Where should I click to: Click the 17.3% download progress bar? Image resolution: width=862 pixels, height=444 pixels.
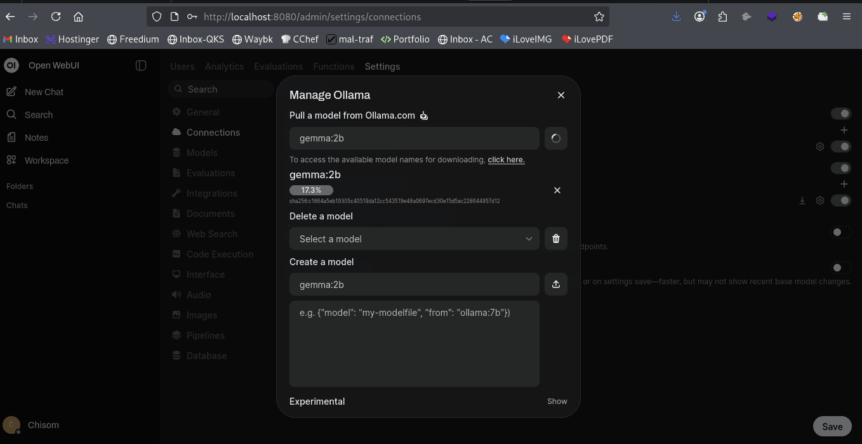coord(311,190)
